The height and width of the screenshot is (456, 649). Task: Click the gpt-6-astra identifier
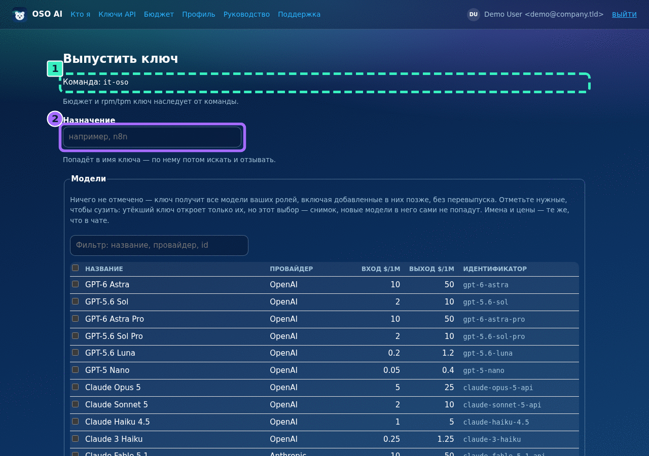pyautogui.click(x=486, y=285)
